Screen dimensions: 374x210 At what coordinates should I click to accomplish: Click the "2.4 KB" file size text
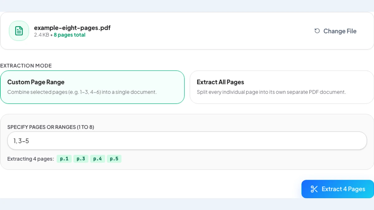click(x=41, y=35)
